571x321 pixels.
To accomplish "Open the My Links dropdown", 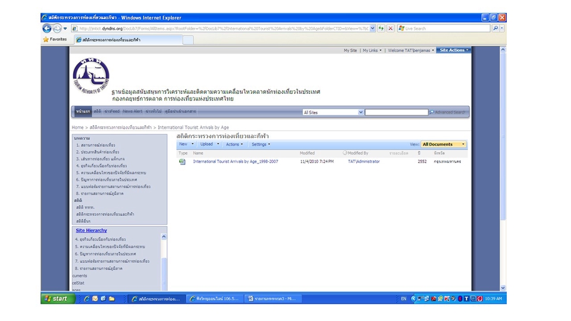I will click(x=372, y=51).
